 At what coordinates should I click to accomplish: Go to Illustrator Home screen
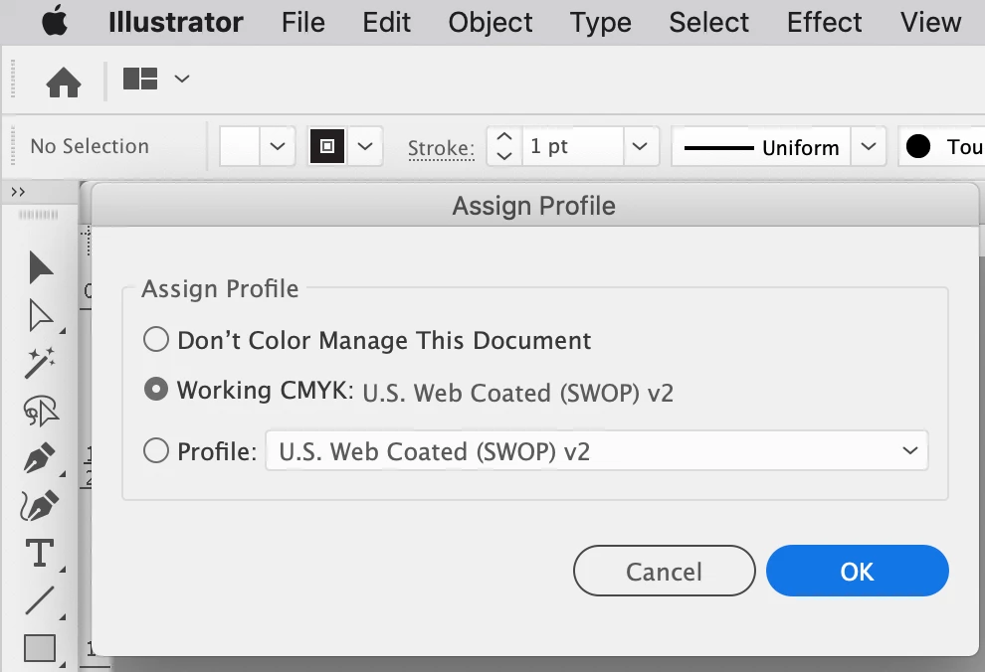[x=64, y=82]
